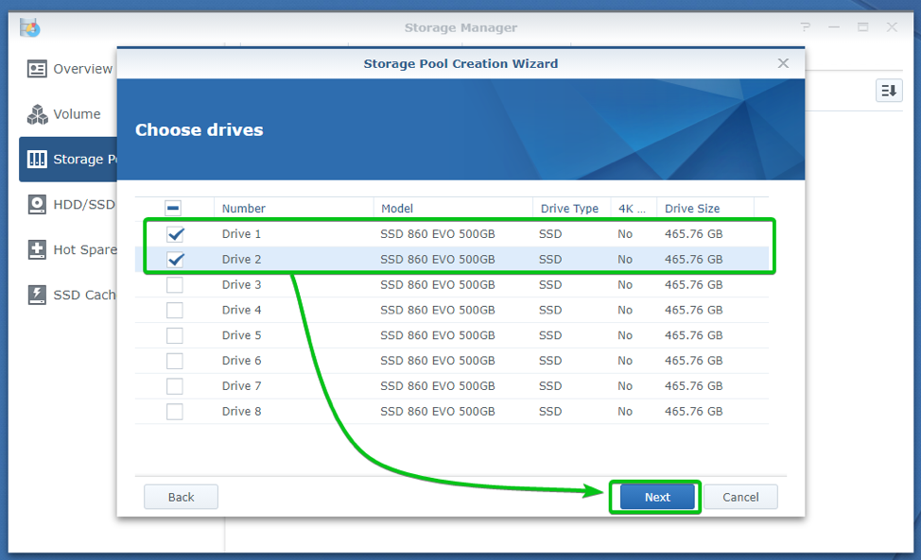Image resolution: width=921 pixels, height=560 pixels.
Task: Click the sort order icon button
Action: click(889, 91)
